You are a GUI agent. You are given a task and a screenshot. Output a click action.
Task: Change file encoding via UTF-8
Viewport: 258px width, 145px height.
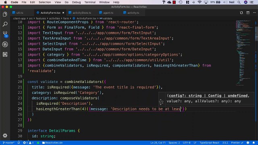(x=187, y=143)
